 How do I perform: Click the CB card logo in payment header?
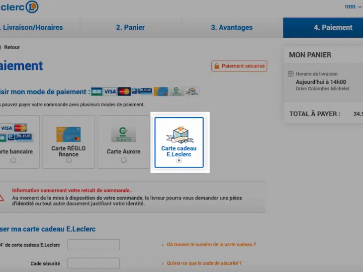pos(97,91)
